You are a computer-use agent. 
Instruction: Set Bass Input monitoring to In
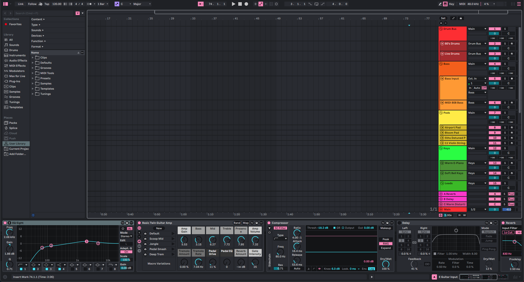point(470,88)
